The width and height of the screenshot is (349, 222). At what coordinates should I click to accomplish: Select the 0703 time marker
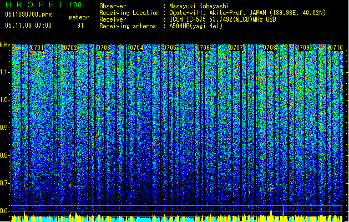tap(104, 48)
